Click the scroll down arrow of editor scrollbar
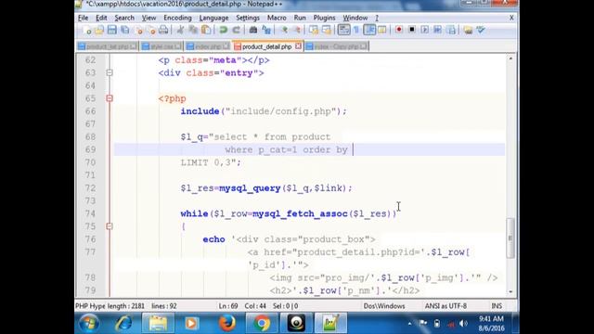 coord(510,292)
